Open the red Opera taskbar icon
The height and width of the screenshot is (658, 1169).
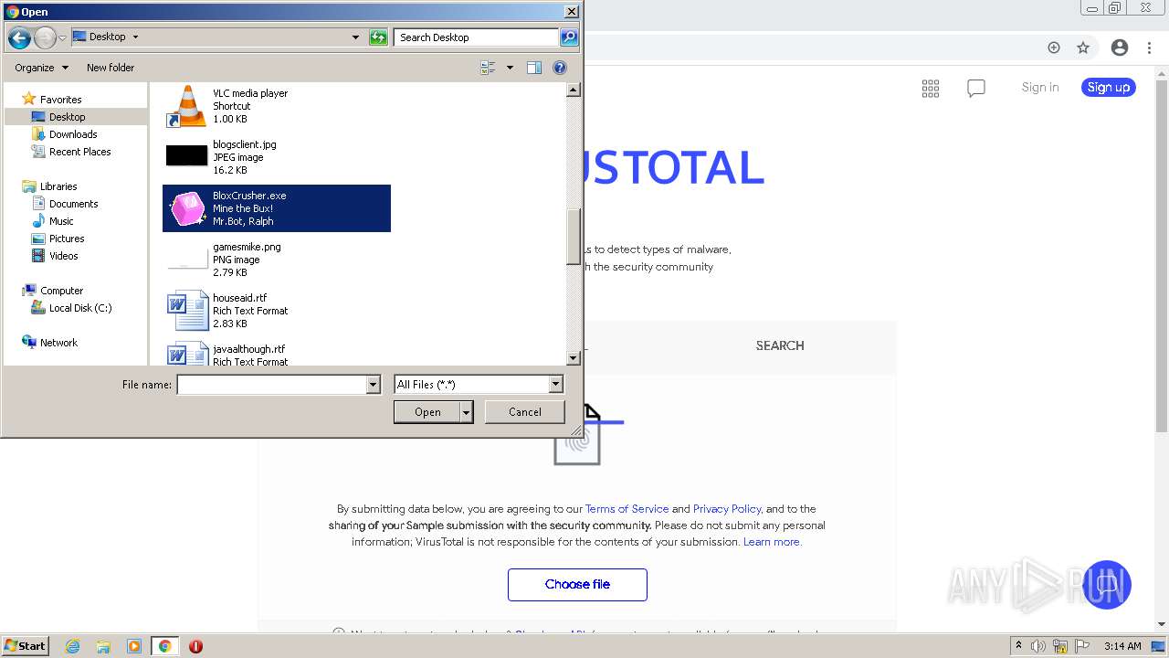point(195,646)
